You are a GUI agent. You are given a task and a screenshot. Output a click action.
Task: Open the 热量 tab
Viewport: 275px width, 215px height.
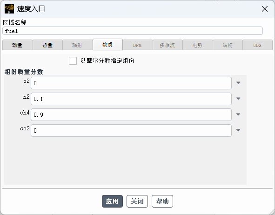tap(47, 45)
